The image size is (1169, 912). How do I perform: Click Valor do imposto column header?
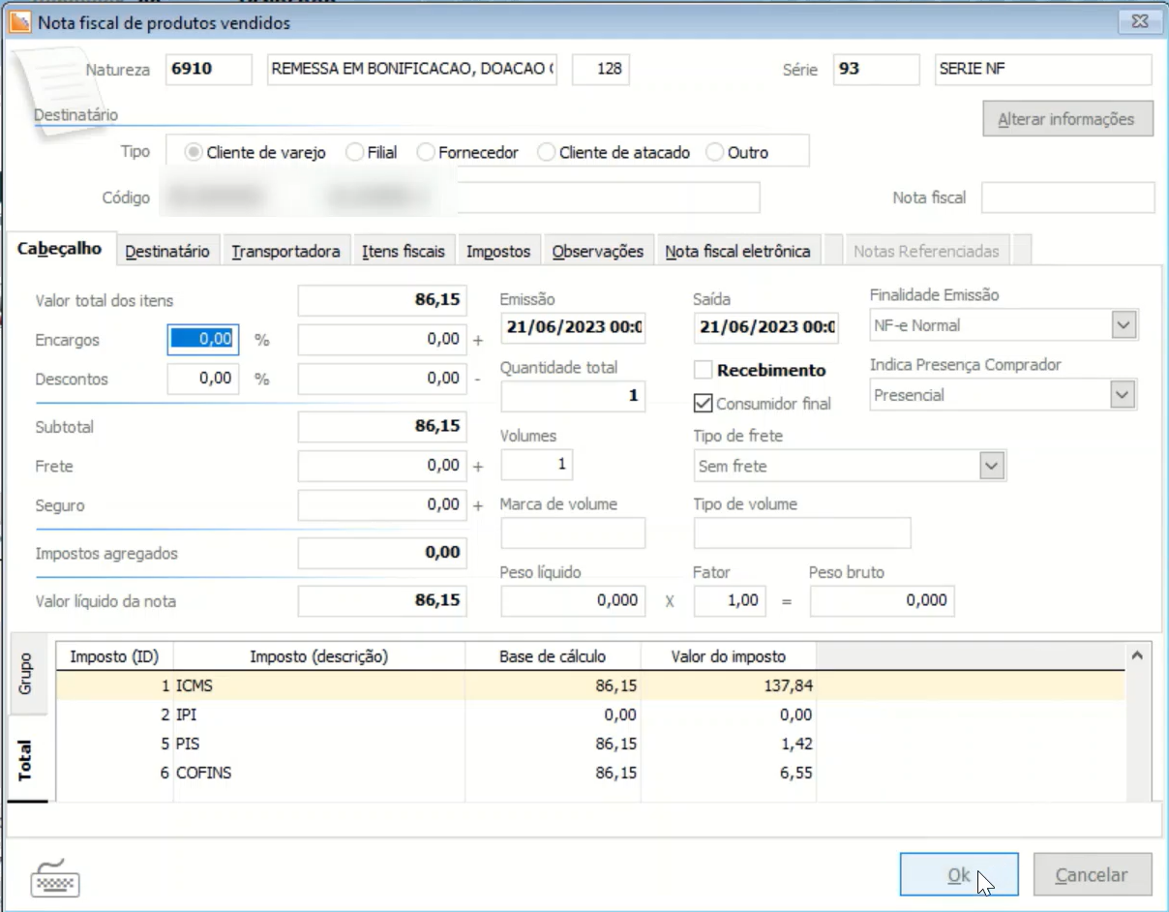[729, 656]
